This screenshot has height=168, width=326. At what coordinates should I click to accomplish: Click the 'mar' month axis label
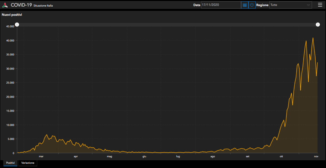click(41, 156)
